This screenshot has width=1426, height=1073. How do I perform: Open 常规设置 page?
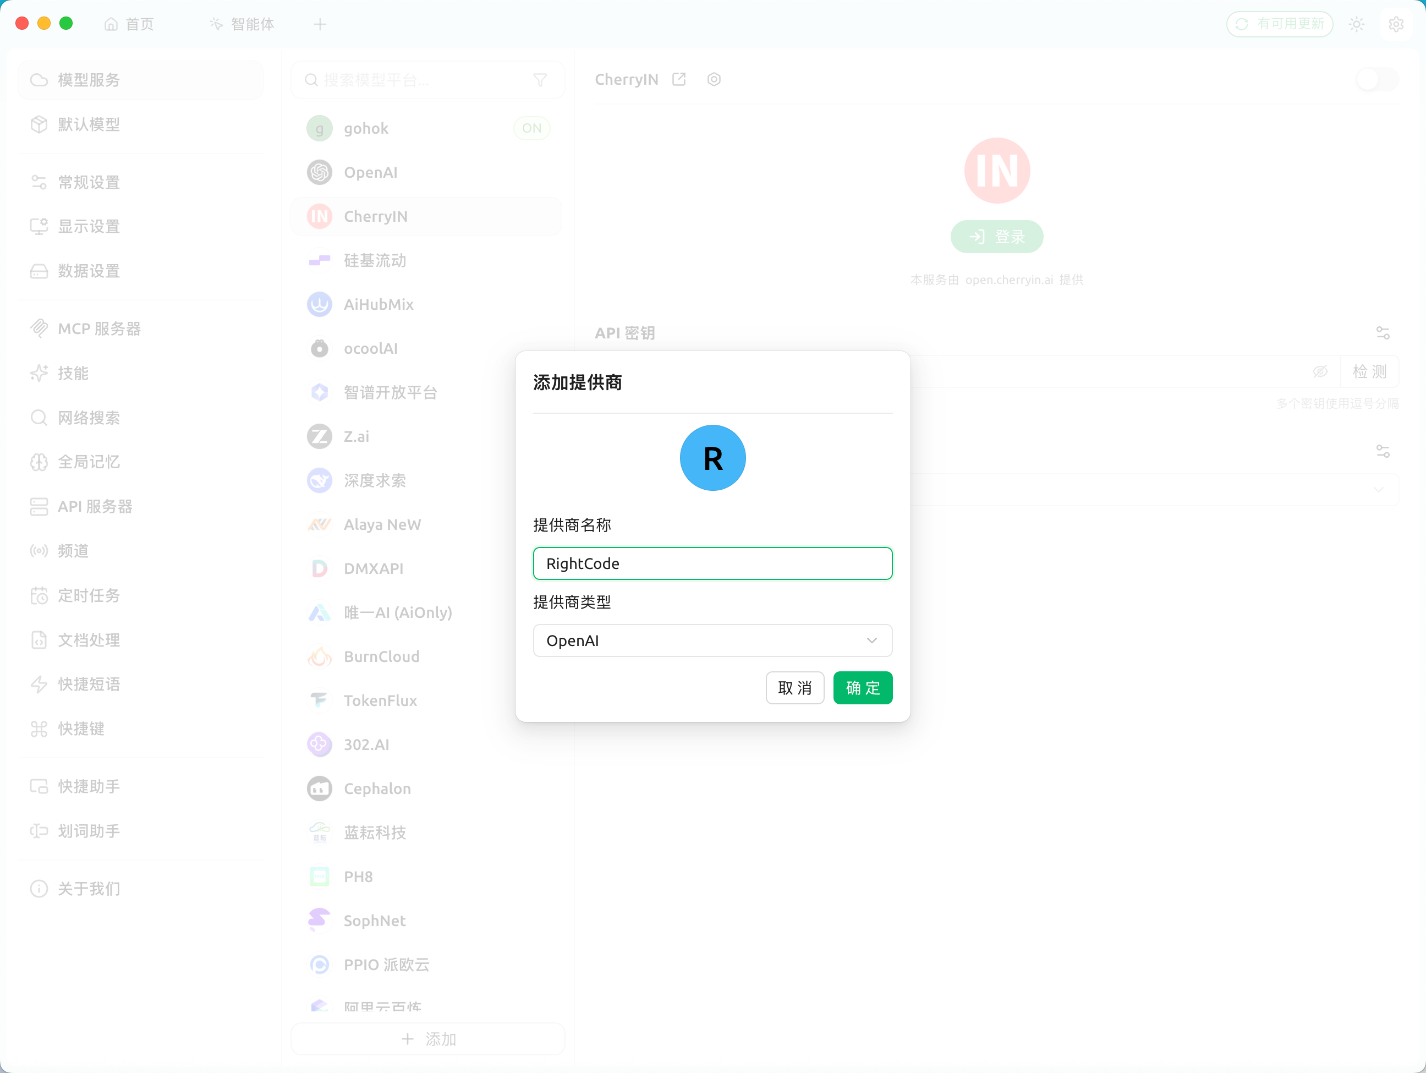(140, 183)
